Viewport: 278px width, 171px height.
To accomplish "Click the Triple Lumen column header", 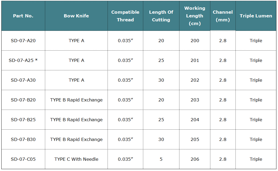I will tap(256, 16).
